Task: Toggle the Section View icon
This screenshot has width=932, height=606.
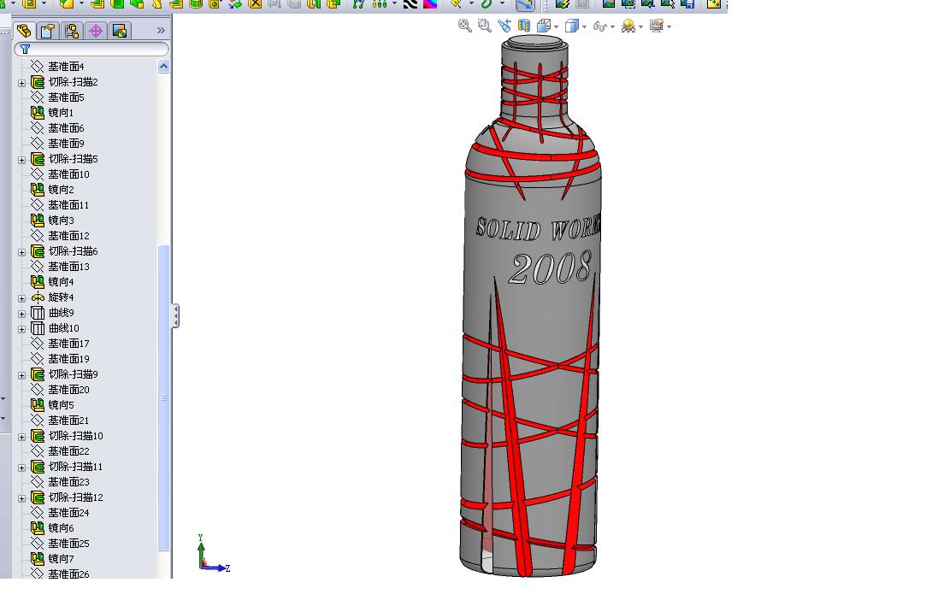Action: click(523, 26)
